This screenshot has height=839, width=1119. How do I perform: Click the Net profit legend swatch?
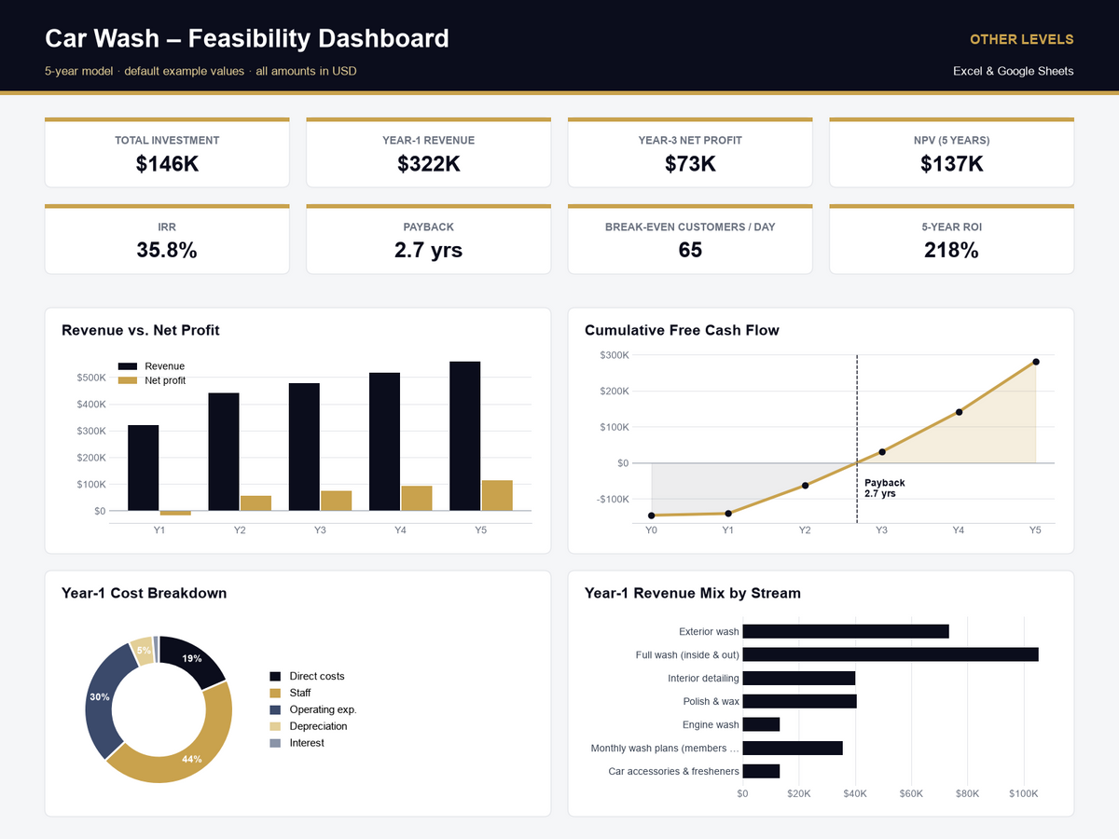pyautogui.click(x=128, y=380)
